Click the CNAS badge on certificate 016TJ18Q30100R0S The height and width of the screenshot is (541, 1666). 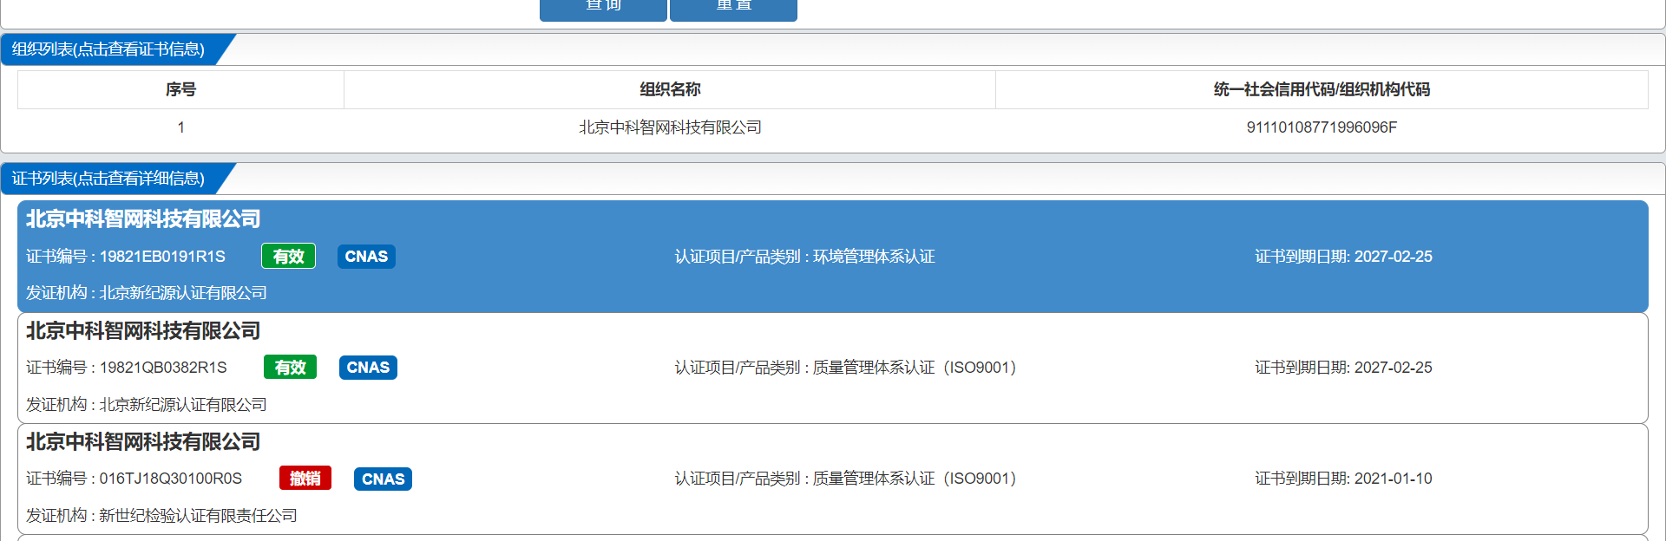383,479
